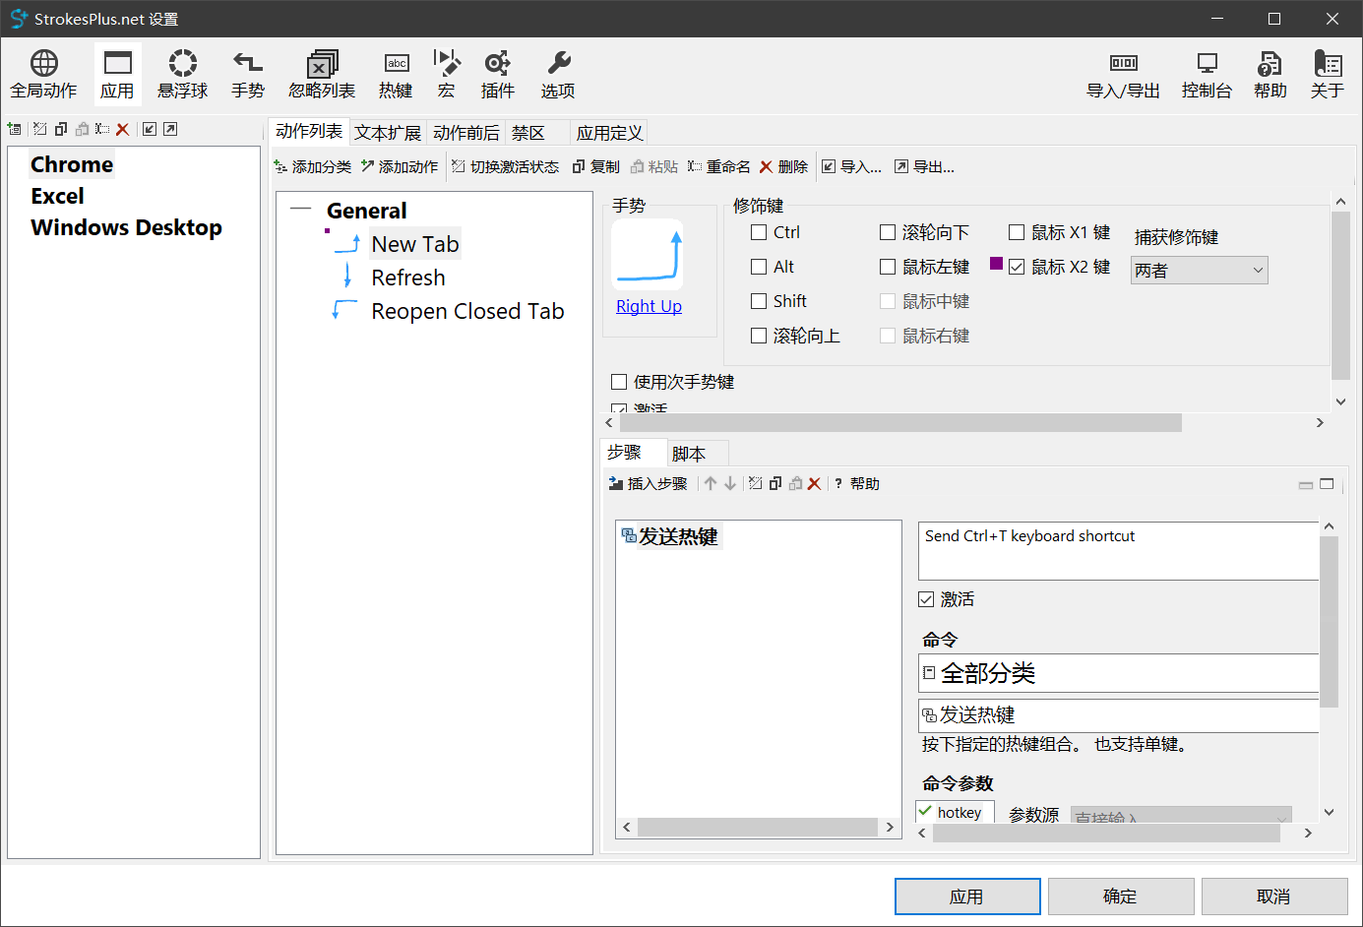This screenshot has height=927, width=1363.
Task: Open the 手势 gestures section
Action: click(248, 75)
